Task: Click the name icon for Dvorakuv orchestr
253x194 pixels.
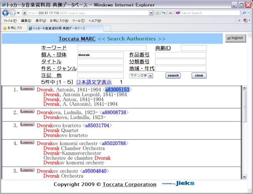Action: tap(27, 170)
